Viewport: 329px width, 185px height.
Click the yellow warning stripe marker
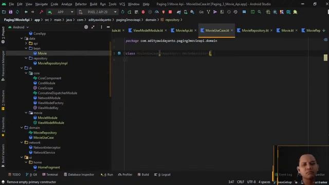point(325,58)
